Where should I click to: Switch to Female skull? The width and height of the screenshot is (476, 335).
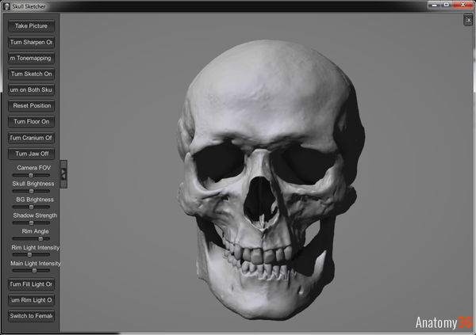pos(32,316)
